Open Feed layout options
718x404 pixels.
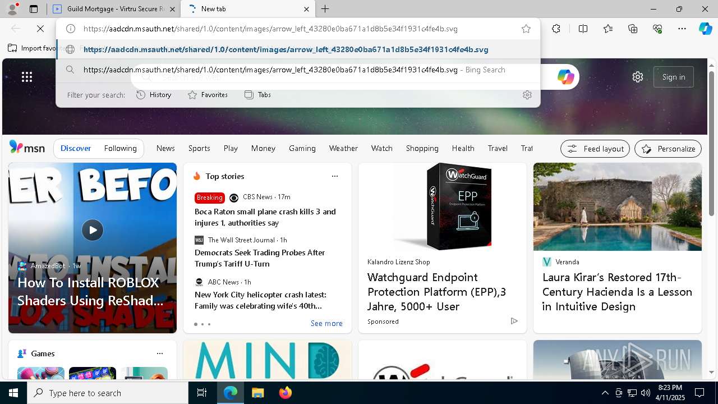click(x=595, y=149)
